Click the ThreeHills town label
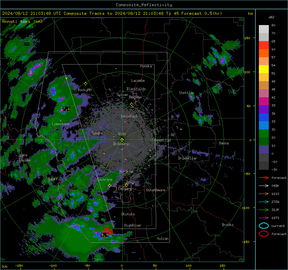This screenshot has height=270, width=288. [x=161, y=140]
